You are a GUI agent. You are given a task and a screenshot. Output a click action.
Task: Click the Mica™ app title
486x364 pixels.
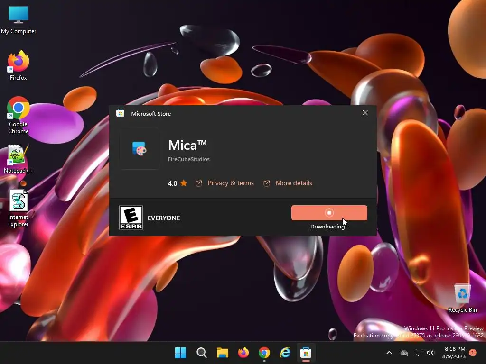point(187,145)
